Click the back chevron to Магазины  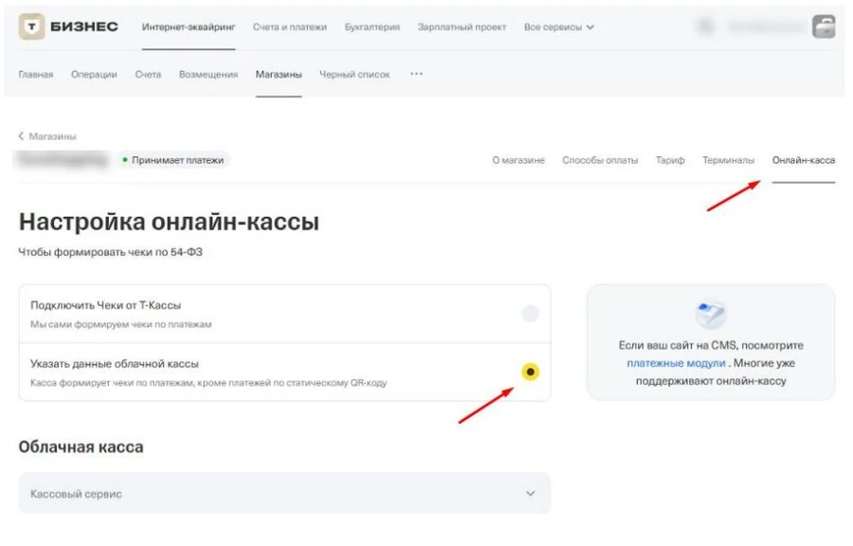(x=22, y=136)
